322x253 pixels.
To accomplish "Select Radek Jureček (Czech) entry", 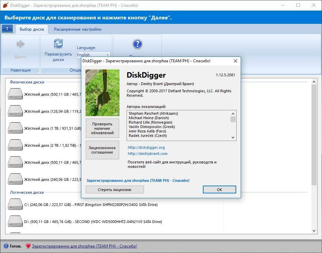I will tap(148, 136).
